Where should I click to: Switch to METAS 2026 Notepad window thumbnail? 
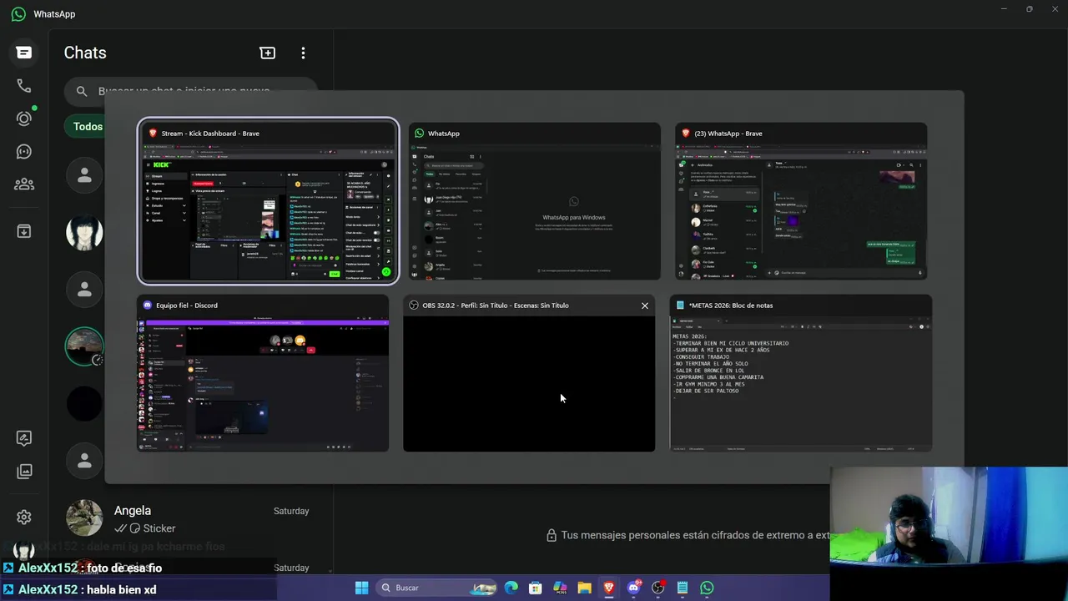(x=801, y=373)
